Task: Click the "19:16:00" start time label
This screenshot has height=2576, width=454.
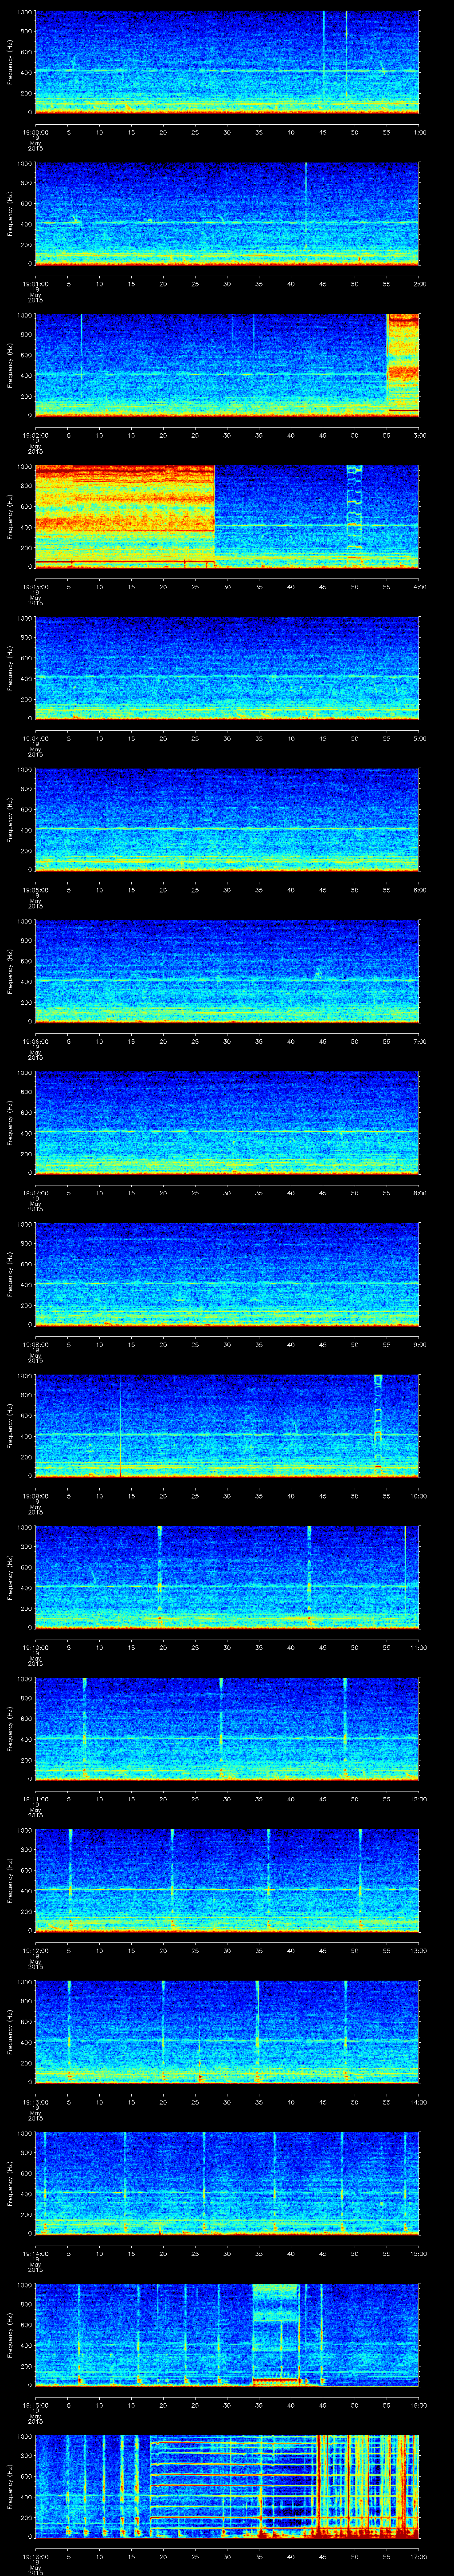Action: 35,2557
